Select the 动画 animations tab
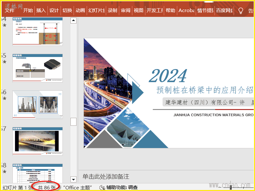255x191 pixels. tap(80, 11)
